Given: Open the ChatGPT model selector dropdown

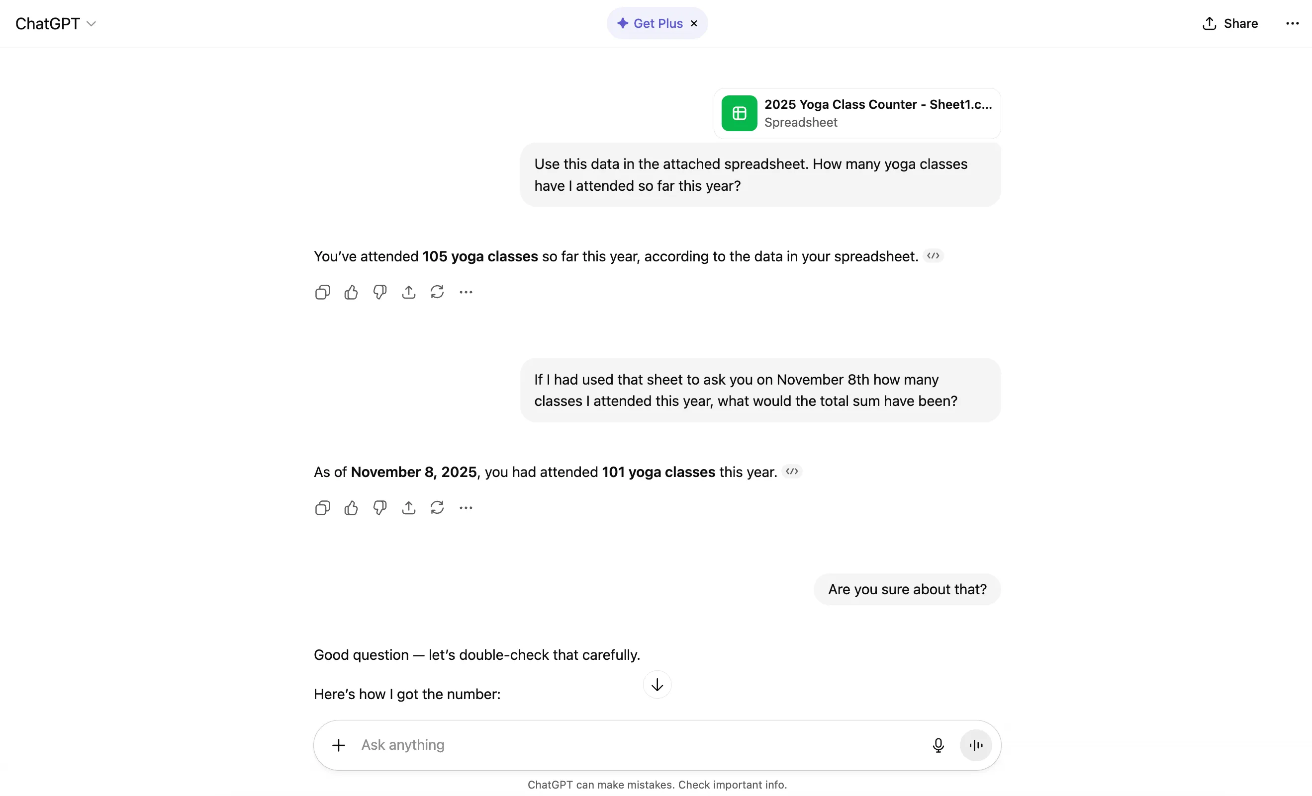Looking at the screenshot, I should coord(55,23).
